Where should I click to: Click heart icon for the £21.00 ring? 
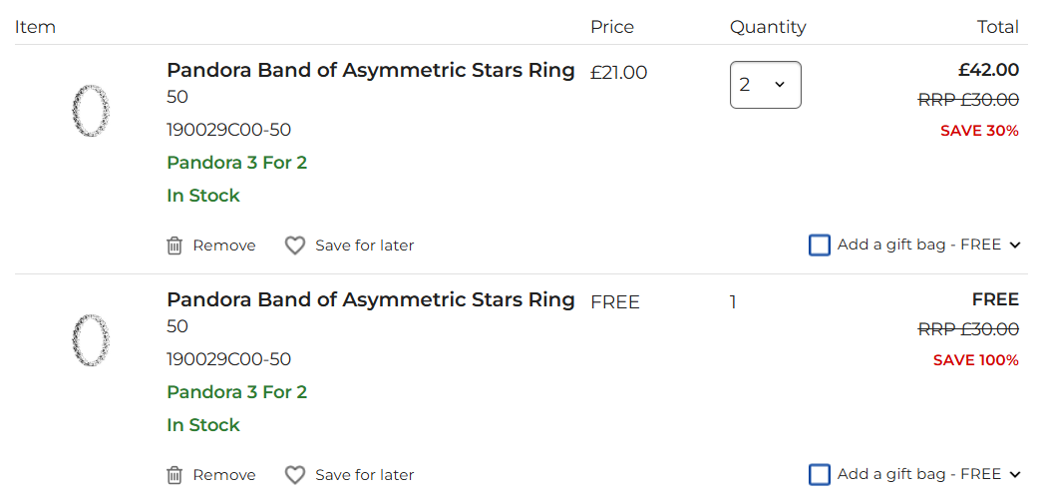click(x=295, y=246)
